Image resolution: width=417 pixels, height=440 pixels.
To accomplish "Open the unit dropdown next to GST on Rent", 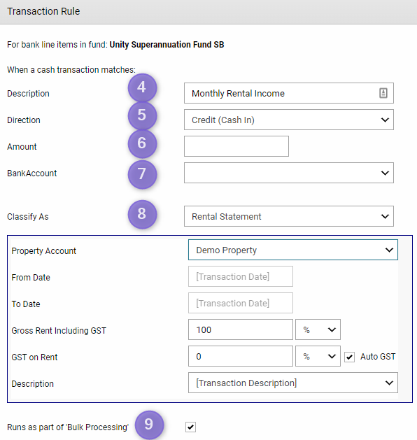I will tap(318, 356).
